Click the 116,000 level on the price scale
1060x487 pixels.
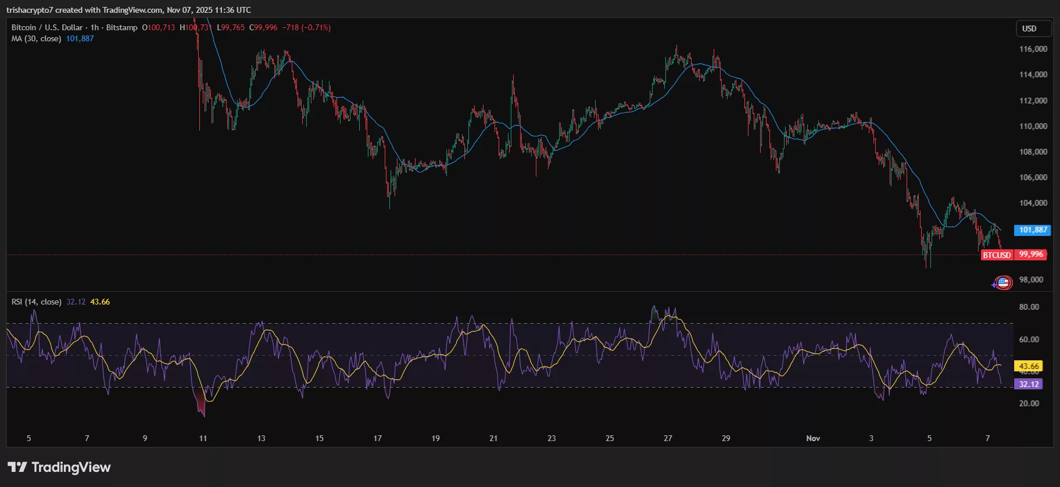tap(1033, 49)
